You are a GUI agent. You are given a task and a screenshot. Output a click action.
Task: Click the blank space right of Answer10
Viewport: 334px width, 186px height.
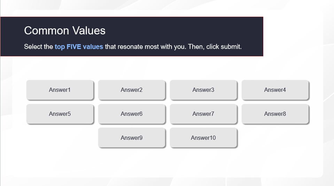click(275, 138)
